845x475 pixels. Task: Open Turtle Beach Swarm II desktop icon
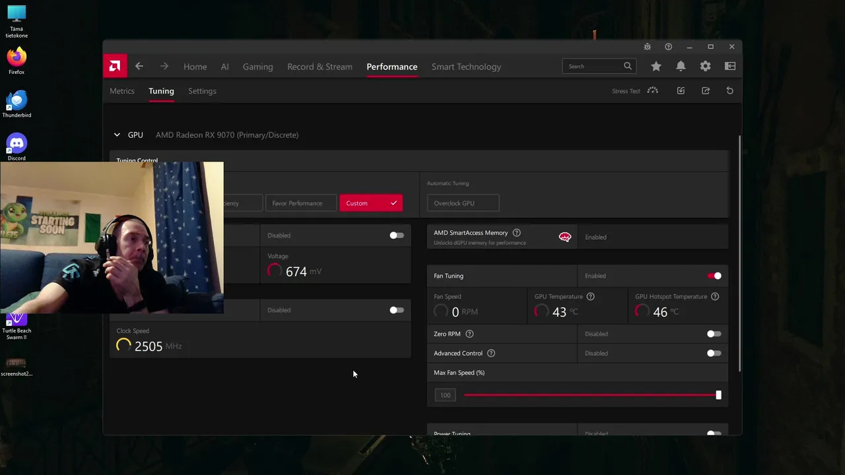click(x=17, y=327)
